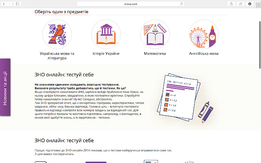Viewport: 261px width, 163px height.
Task: Click the Оберіть один з предметів heading
Action: click(x=62, y=12)
